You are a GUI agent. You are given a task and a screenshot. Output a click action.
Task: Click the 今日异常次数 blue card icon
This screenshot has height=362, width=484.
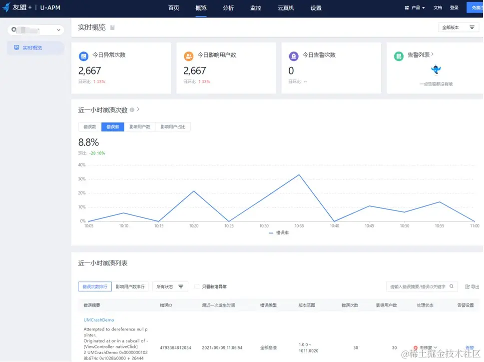coord(83,56)
